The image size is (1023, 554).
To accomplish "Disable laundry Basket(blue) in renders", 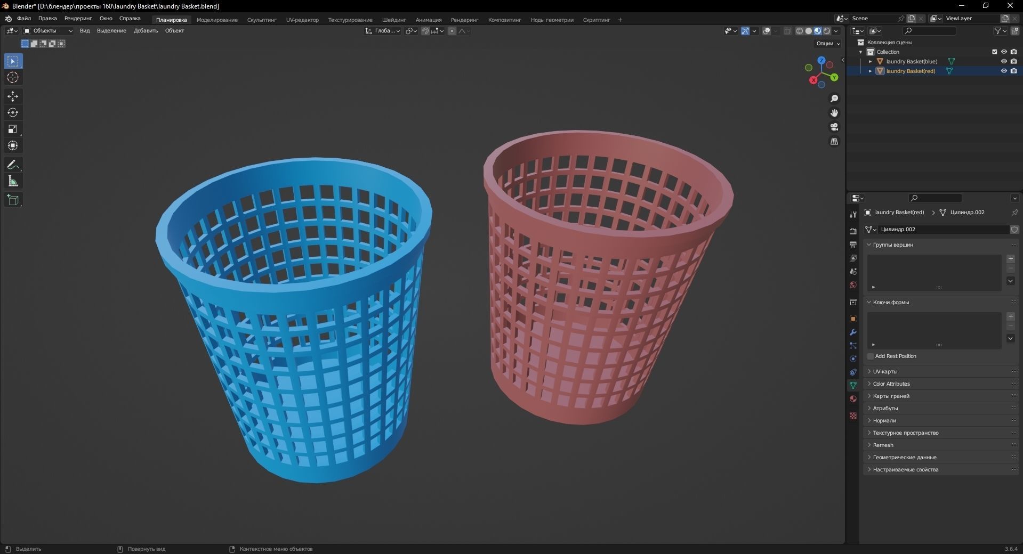I will [1013, 61].
